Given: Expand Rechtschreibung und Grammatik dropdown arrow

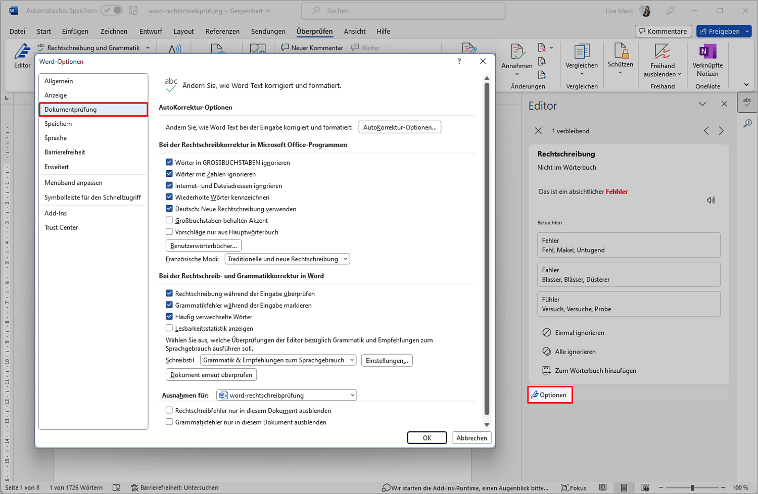Looking at the screenshot, I should pos(148,48).
